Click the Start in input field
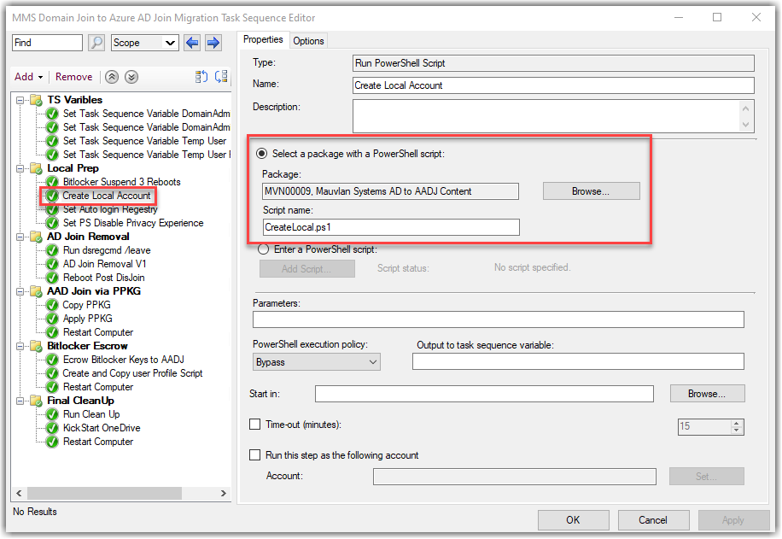Screen dimensions: 782x539 484,394
